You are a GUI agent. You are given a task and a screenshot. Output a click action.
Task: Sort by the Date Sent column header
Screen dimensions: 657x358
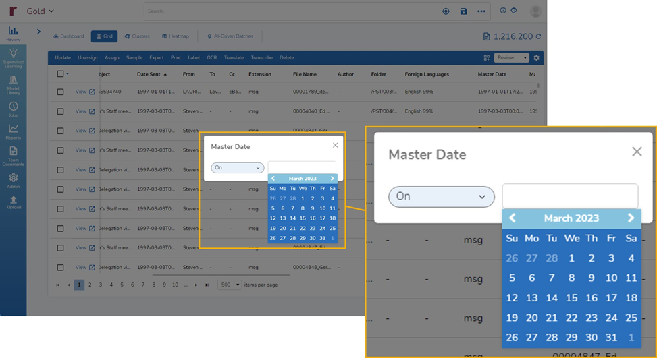click(149, 74)
